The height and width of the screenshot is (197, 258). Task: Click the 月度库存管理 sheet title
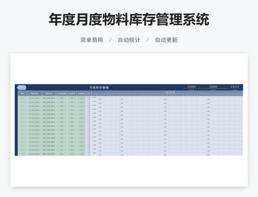point(99,87)
